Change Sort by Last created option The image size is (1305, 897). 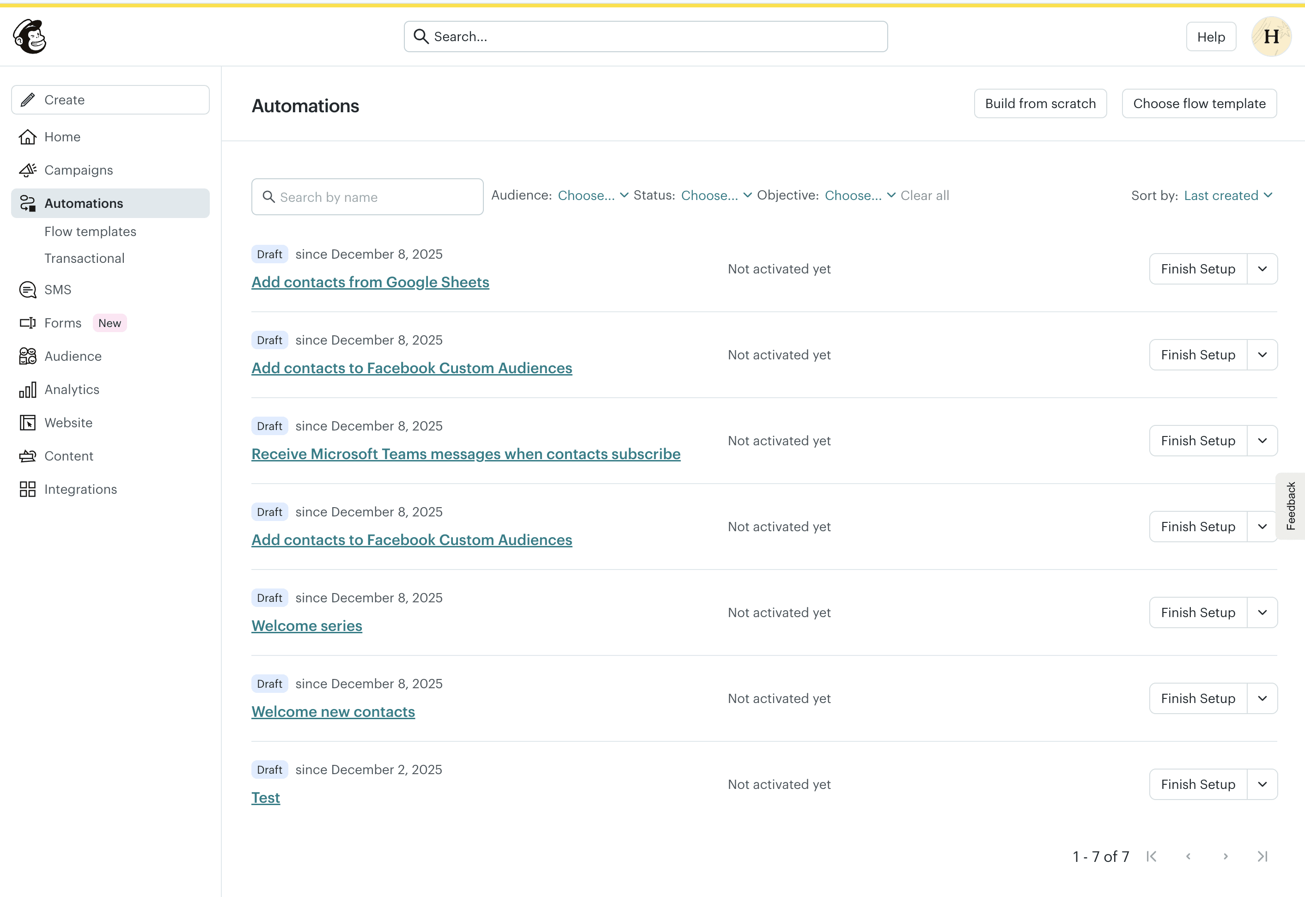pos(1227,195)
